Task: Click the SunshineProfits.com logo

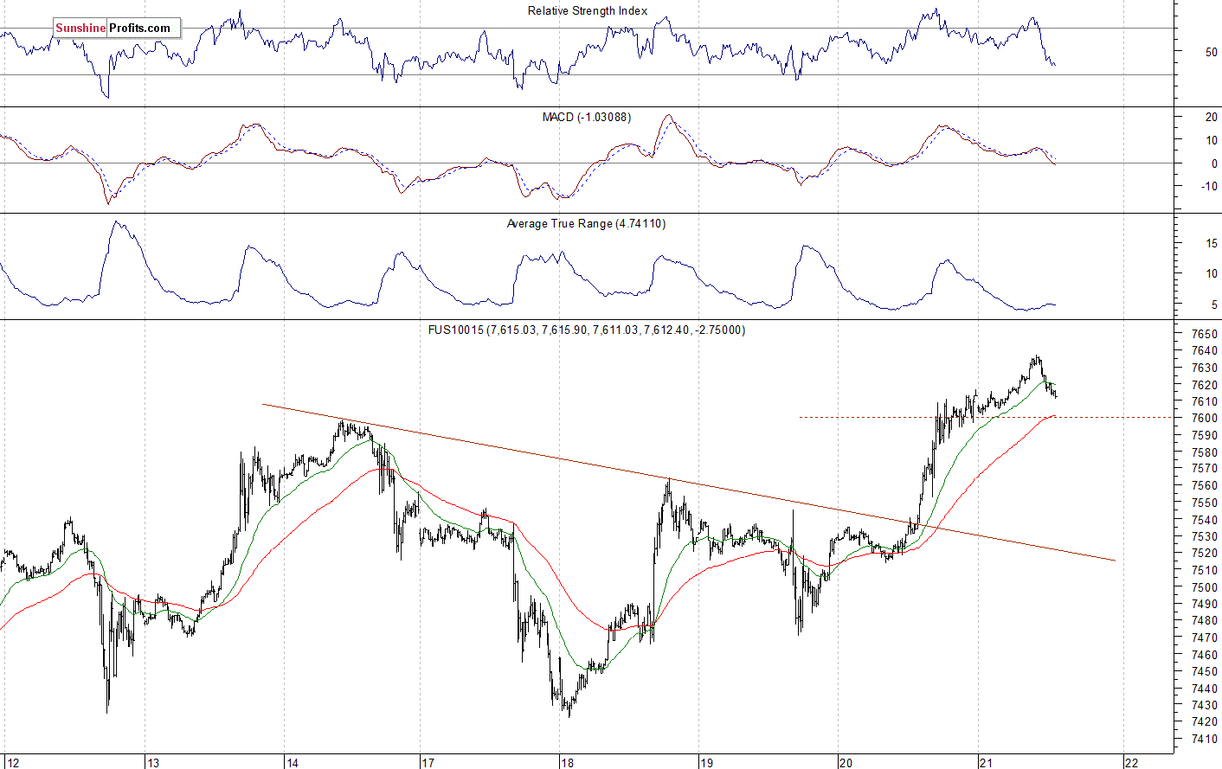Action: tap(117, 28)
